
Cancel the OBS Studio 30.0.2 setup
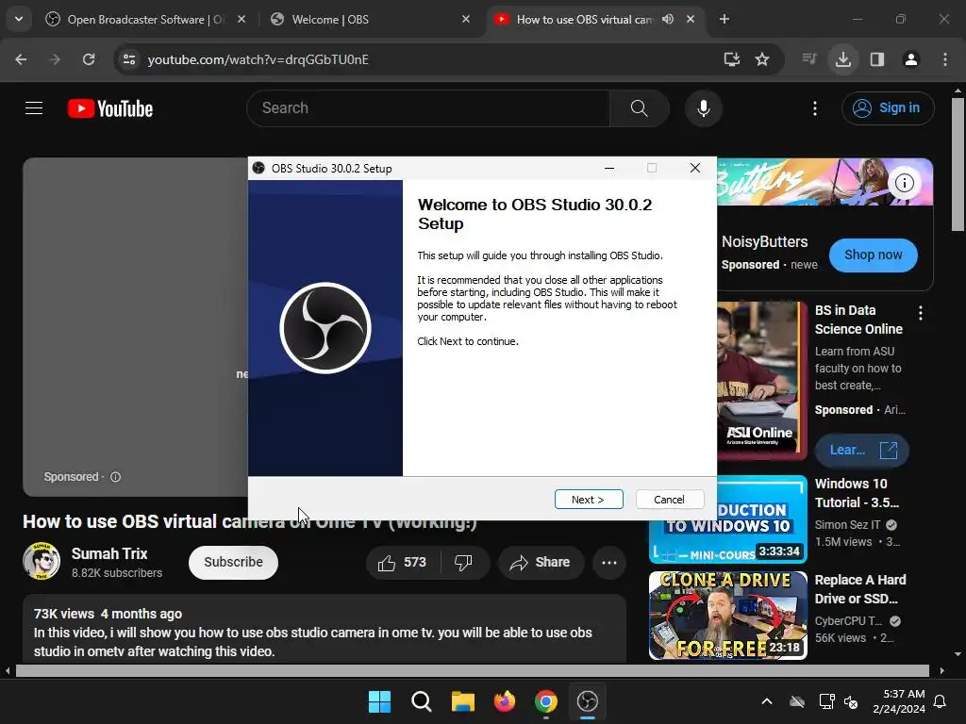tap(669, 500)
